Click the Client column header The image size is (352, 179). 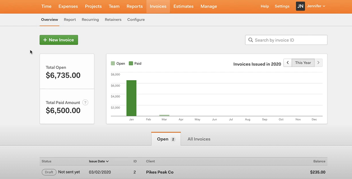coord(150,161)
